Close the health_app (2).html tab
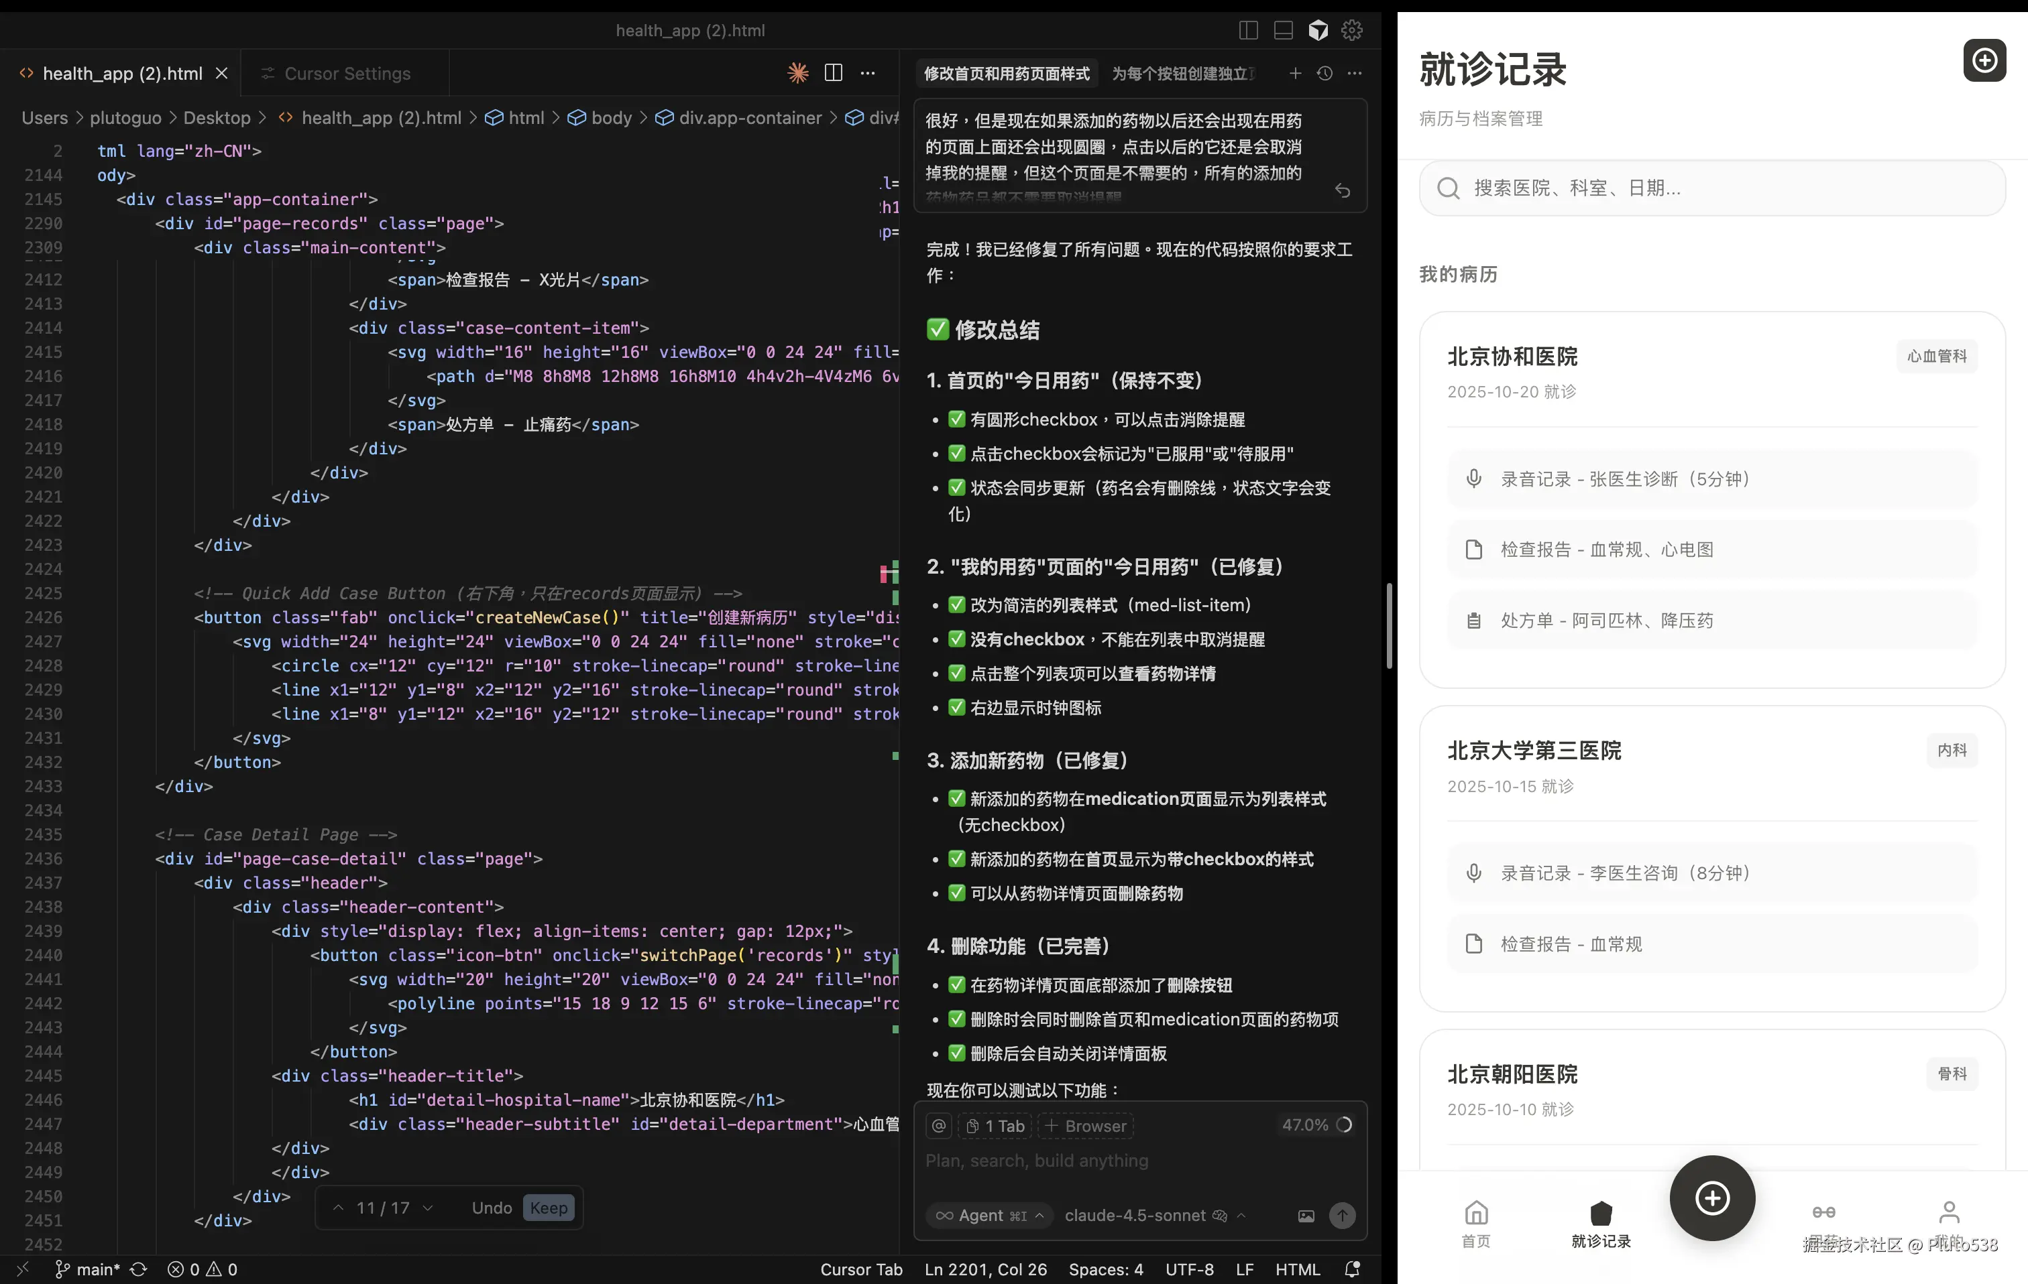This screenshot has width=2028, height=1284. pos(221,73)
